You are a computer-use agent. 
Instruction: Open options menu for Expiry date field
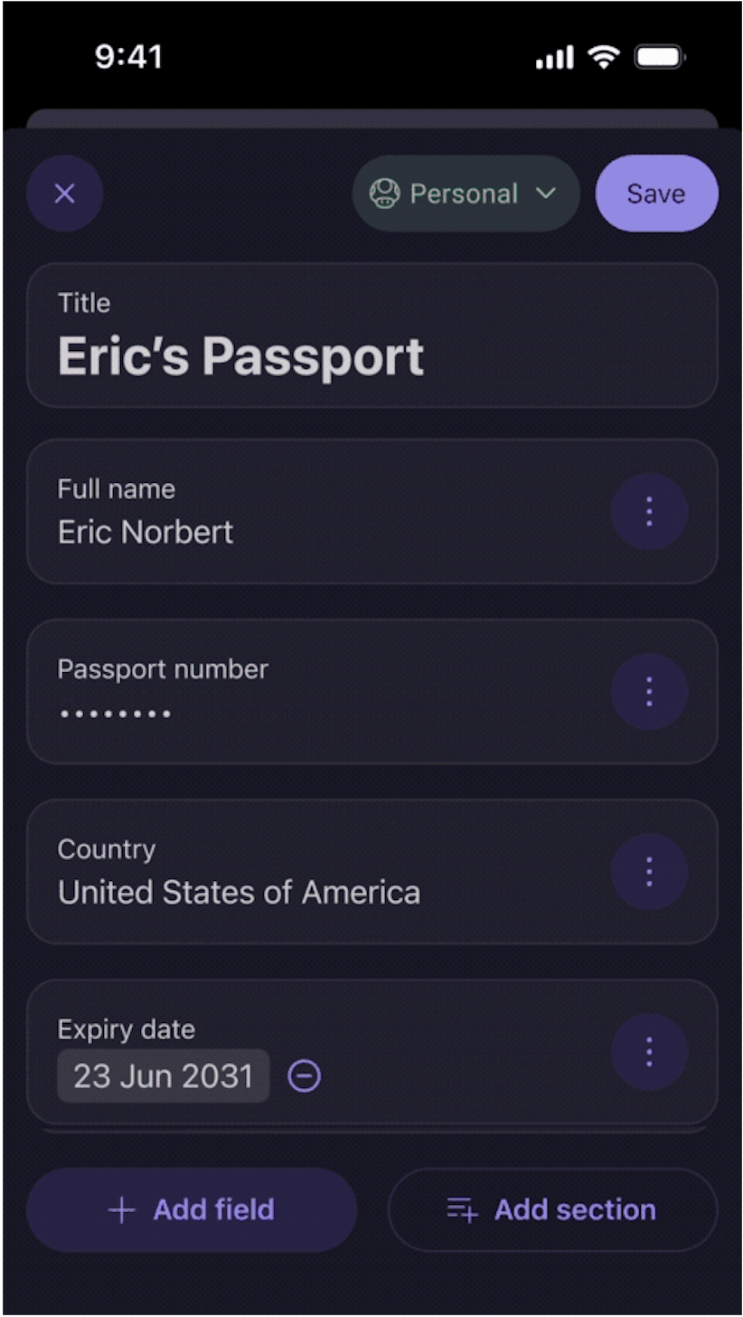point(649,1052)
